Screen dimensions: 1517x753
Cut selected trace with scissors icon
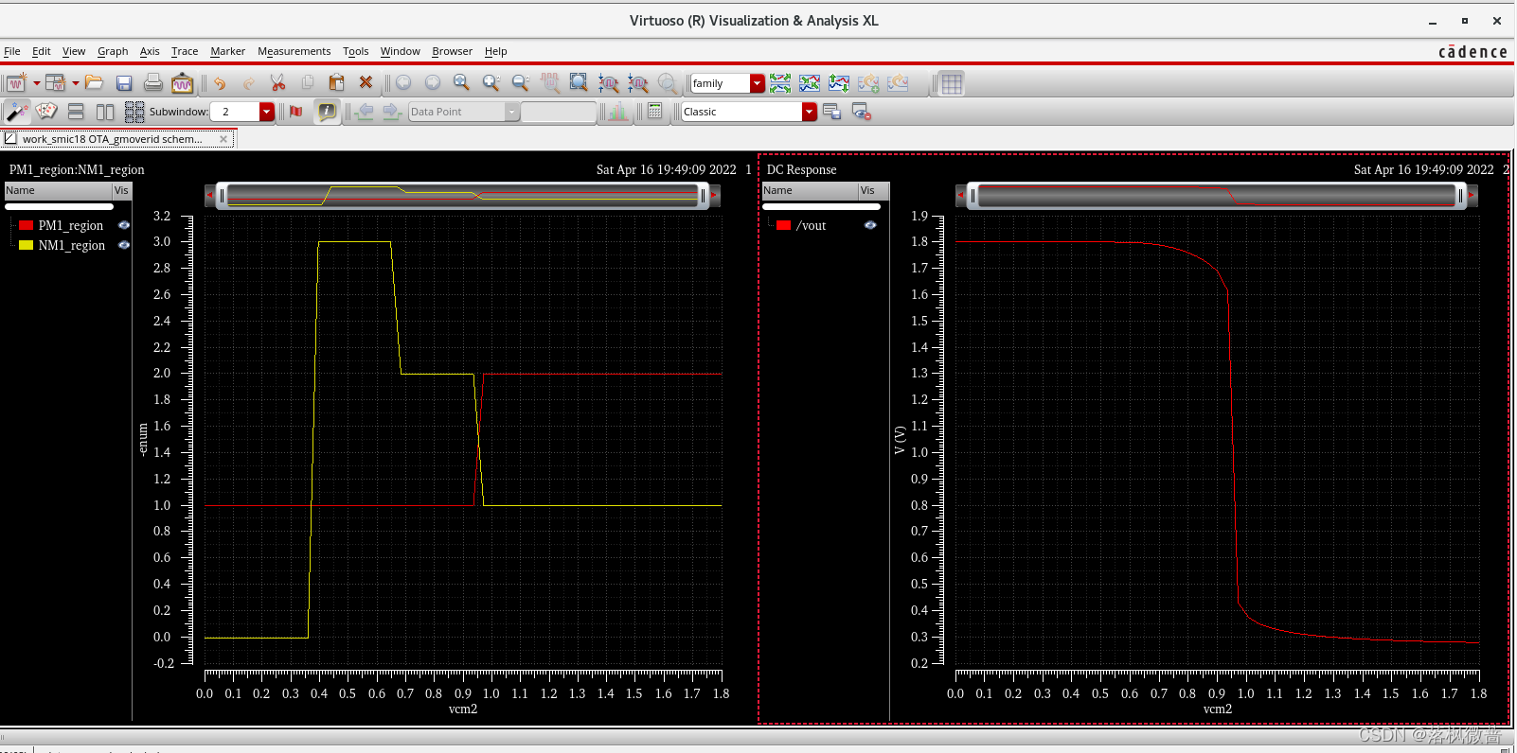tap(277, 83)
